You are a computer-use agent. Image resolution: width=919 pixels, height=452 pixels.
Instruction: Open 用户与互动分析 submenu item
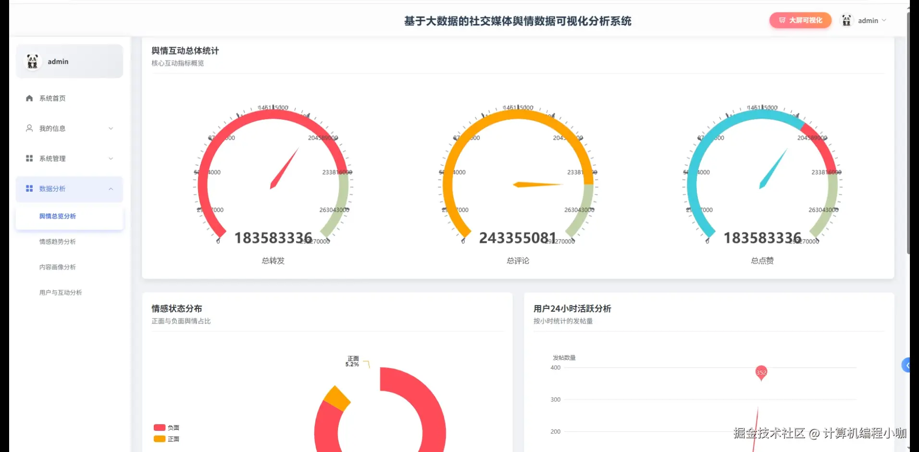click(x=61, y=293)
